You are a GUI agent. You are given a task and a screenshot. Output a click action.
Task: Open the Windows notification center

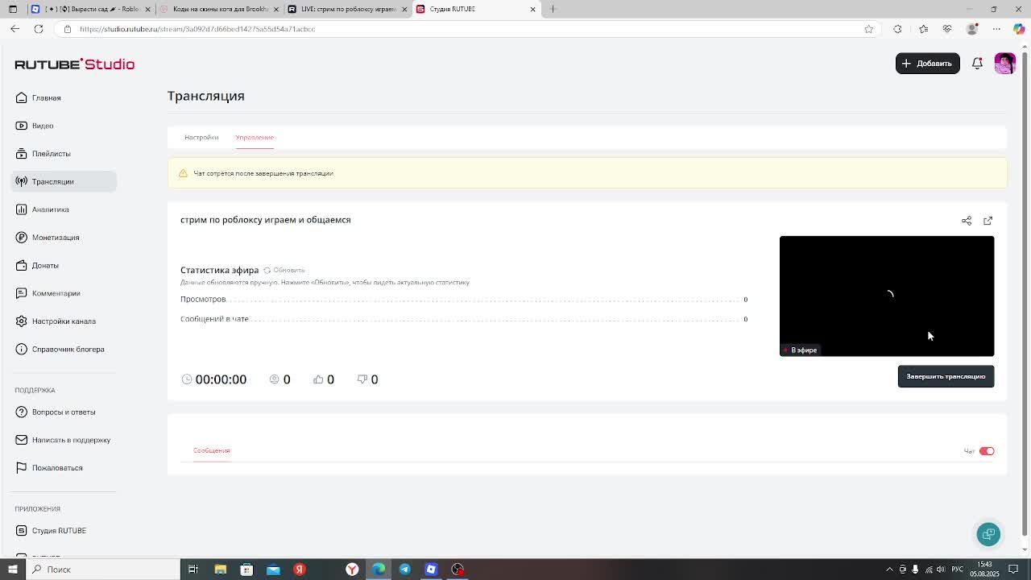click(1013, 570)
